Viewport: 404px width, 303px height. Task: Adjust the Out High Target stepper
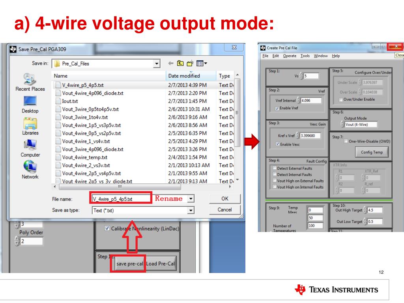coord(365,210)
